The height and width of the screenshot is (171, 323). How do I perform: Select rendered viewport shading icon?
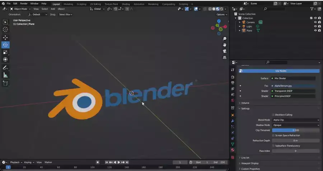(x=221, y=9)
